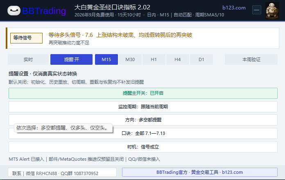
Task: Click the 再突破推动力度不足 note
Action: pyautogui.click(x=69, y=43)
